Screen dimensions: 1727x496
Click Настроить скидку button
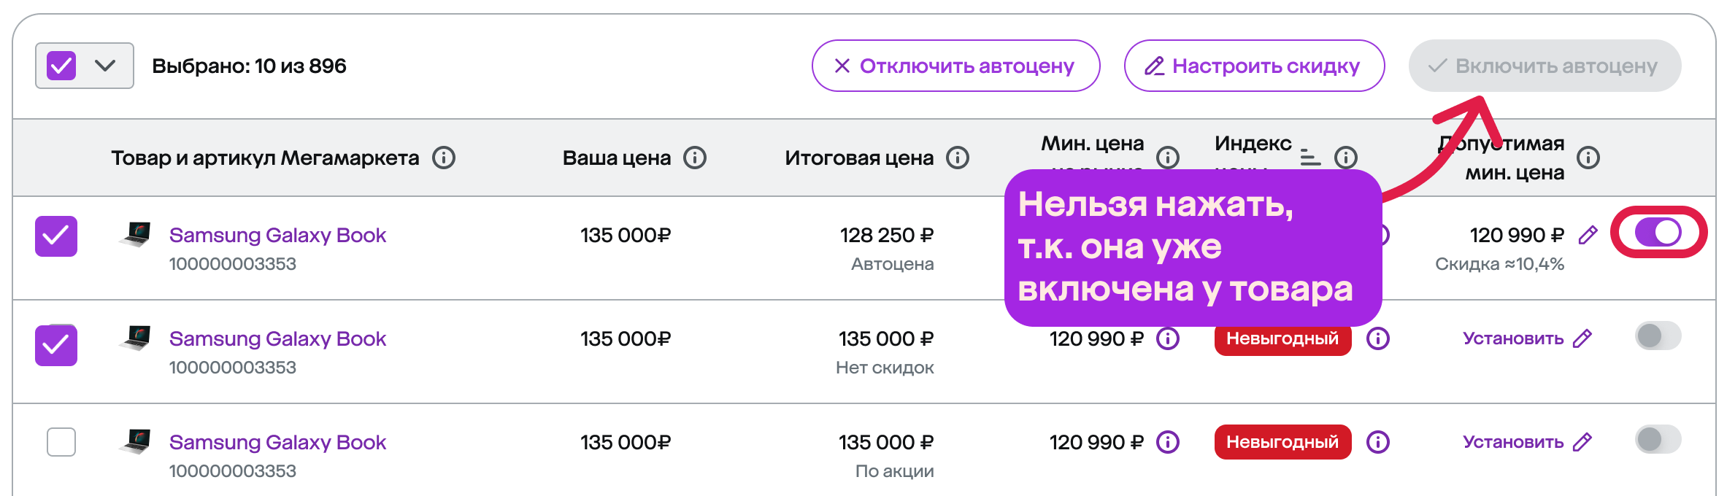point(1254,66)
